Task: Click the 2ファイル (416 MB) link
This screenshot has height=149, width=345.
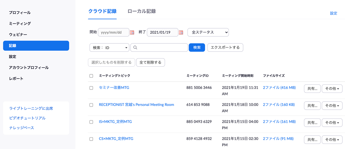Action: click(x=279, y=87)
